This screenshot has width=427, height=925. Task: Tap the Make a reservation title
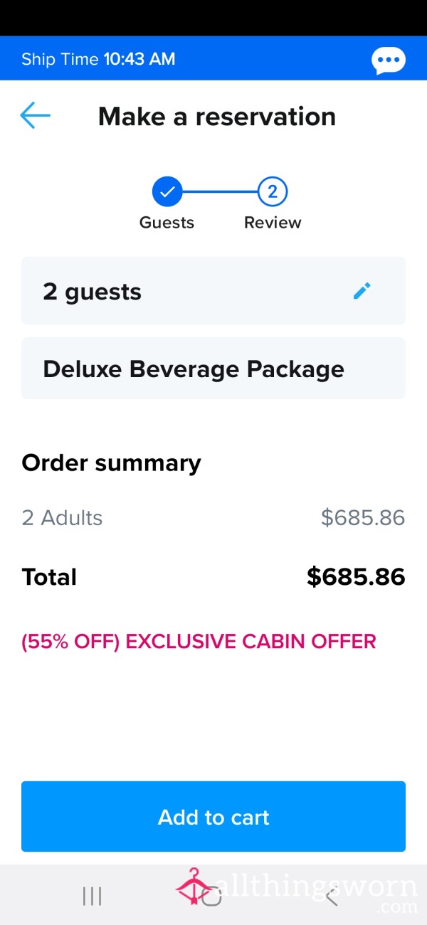pos(217,116)
